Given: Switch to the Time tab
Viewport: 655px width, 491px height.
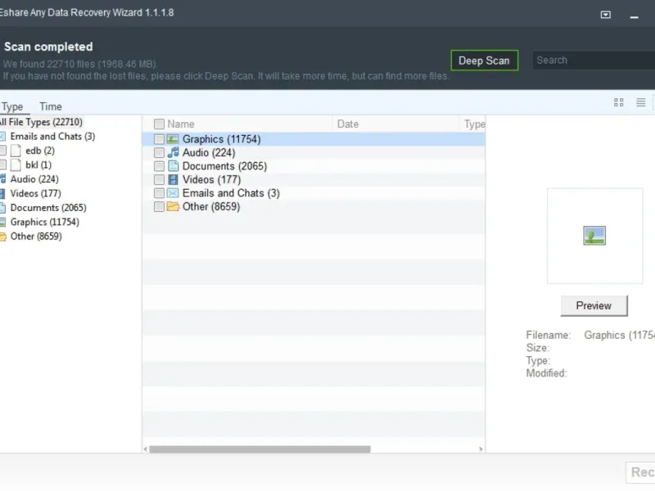Looking at the screenshot, I should [51, 106].
